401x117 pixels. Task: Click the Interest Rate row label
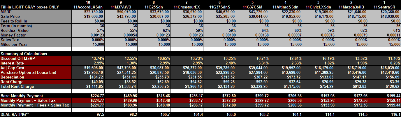click(x=36, y=63)
